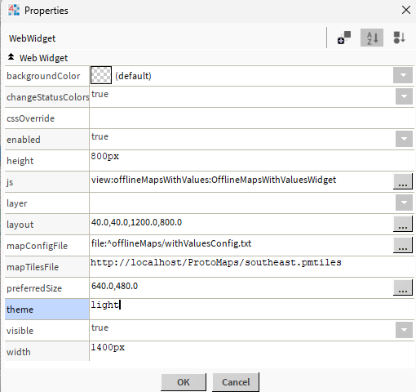Click the empty cssOverride field
Image resolution: width=416 pixels, height=392 pixels.
(x=251, y=118)
